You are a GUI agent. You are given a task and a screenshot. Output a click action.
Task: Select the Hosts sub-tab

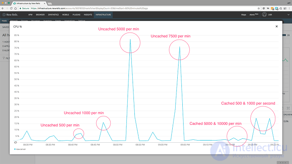(4, 20)
